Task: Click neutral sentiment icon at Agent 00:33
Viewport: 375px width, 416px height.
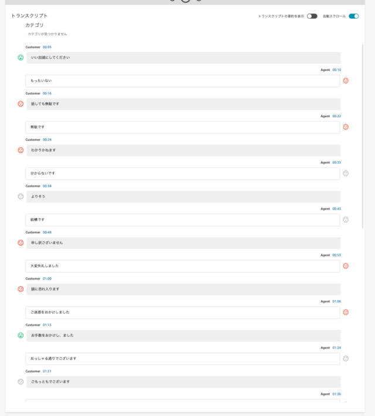Action: (x=346, y=173)
